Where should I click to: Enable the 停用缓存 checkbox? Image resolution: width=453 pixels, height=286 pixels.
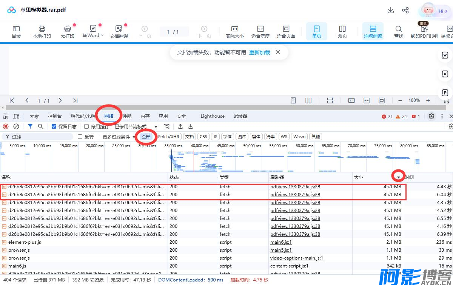pyautogui.click(x=86, y=126)
